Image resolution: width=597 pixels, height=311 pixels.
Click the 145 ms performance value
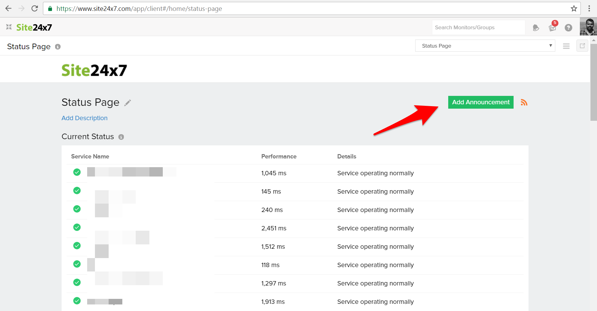click(x=271, y=191)
